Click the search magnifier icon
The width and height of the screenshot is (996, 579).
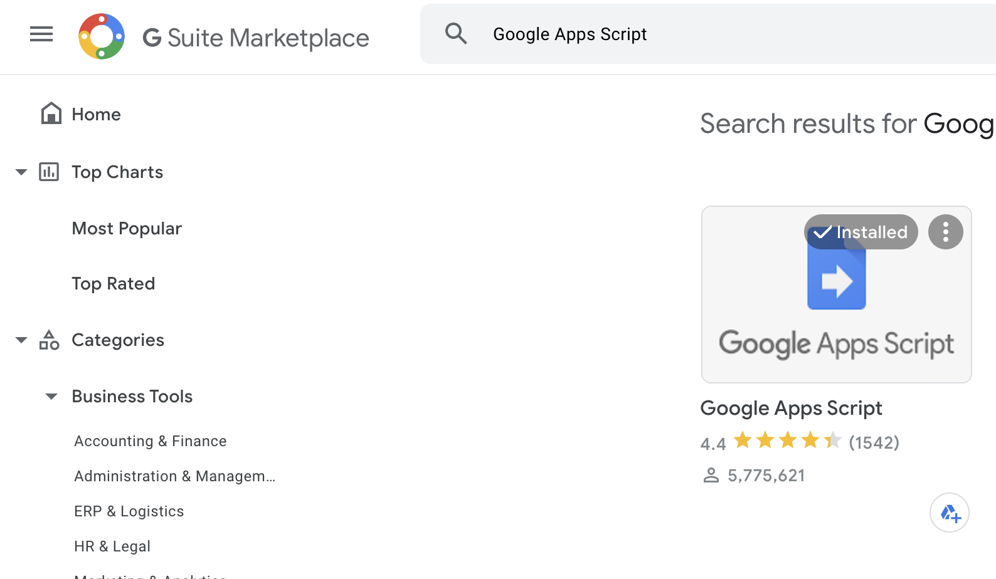[456, 34]
